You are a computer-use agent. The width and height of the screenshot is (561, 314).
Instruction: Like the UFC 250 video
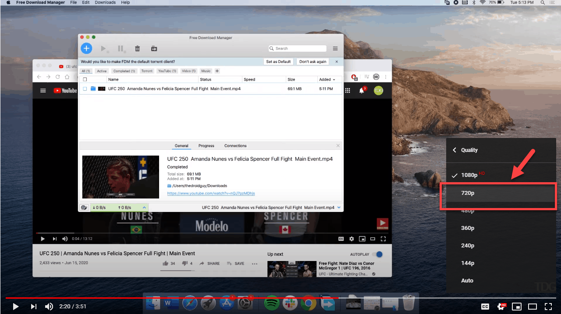point(166,263)
